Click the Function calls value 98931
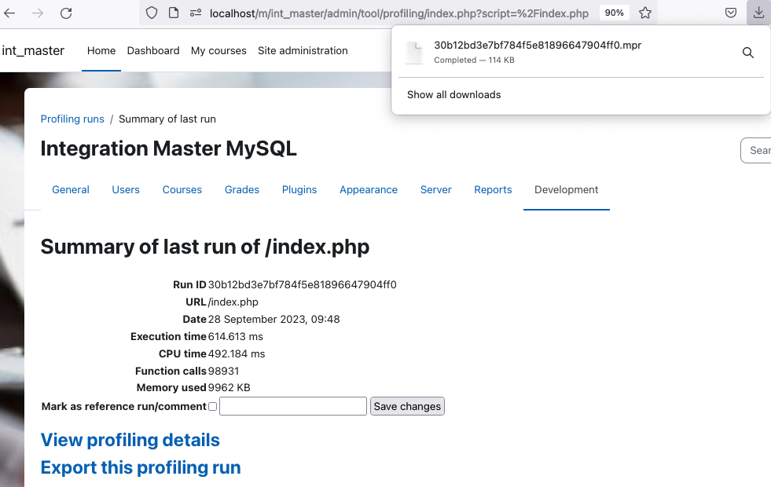The image size is (771, 487). [x=223, y=371]
